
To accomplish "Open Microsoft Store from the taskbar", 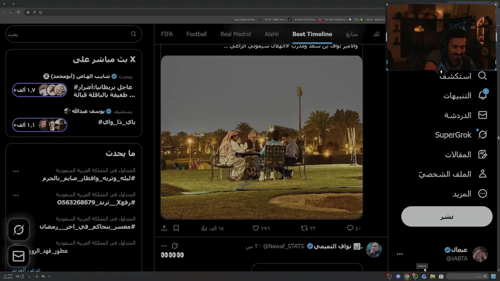I will (x=441, y=276).
